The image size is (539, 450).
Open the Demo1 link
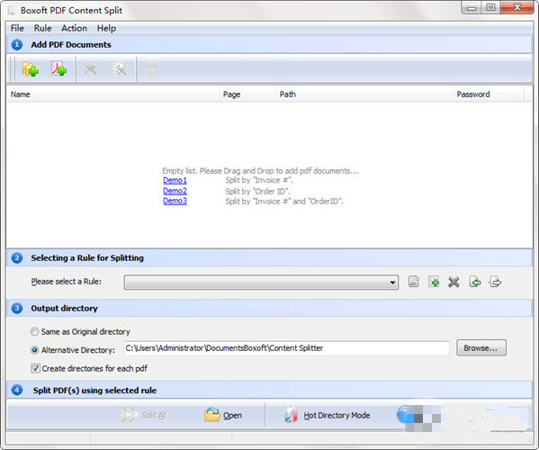click(x=175, y=180)
